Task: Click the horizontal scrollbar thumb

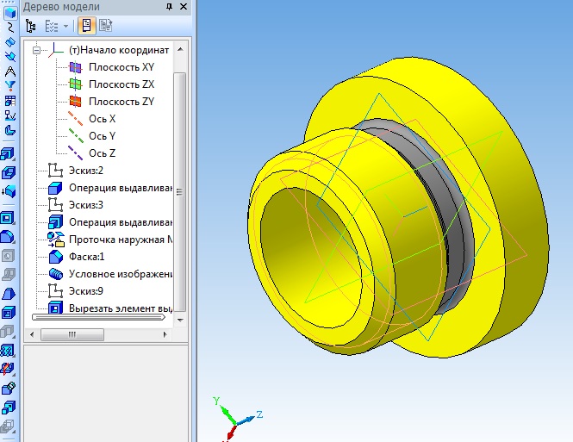Action: tap(72, 334)
